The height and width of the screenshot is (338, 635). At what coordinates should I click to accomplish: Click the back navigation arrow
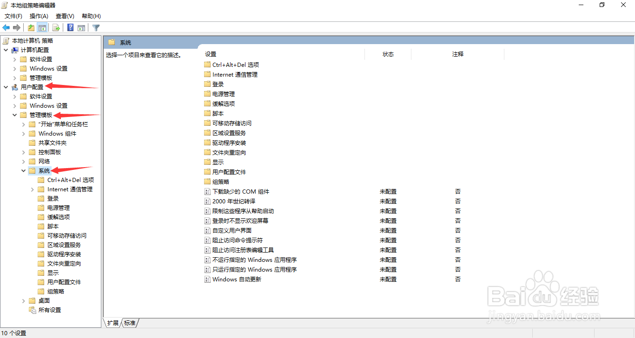[x=6, y=27]
